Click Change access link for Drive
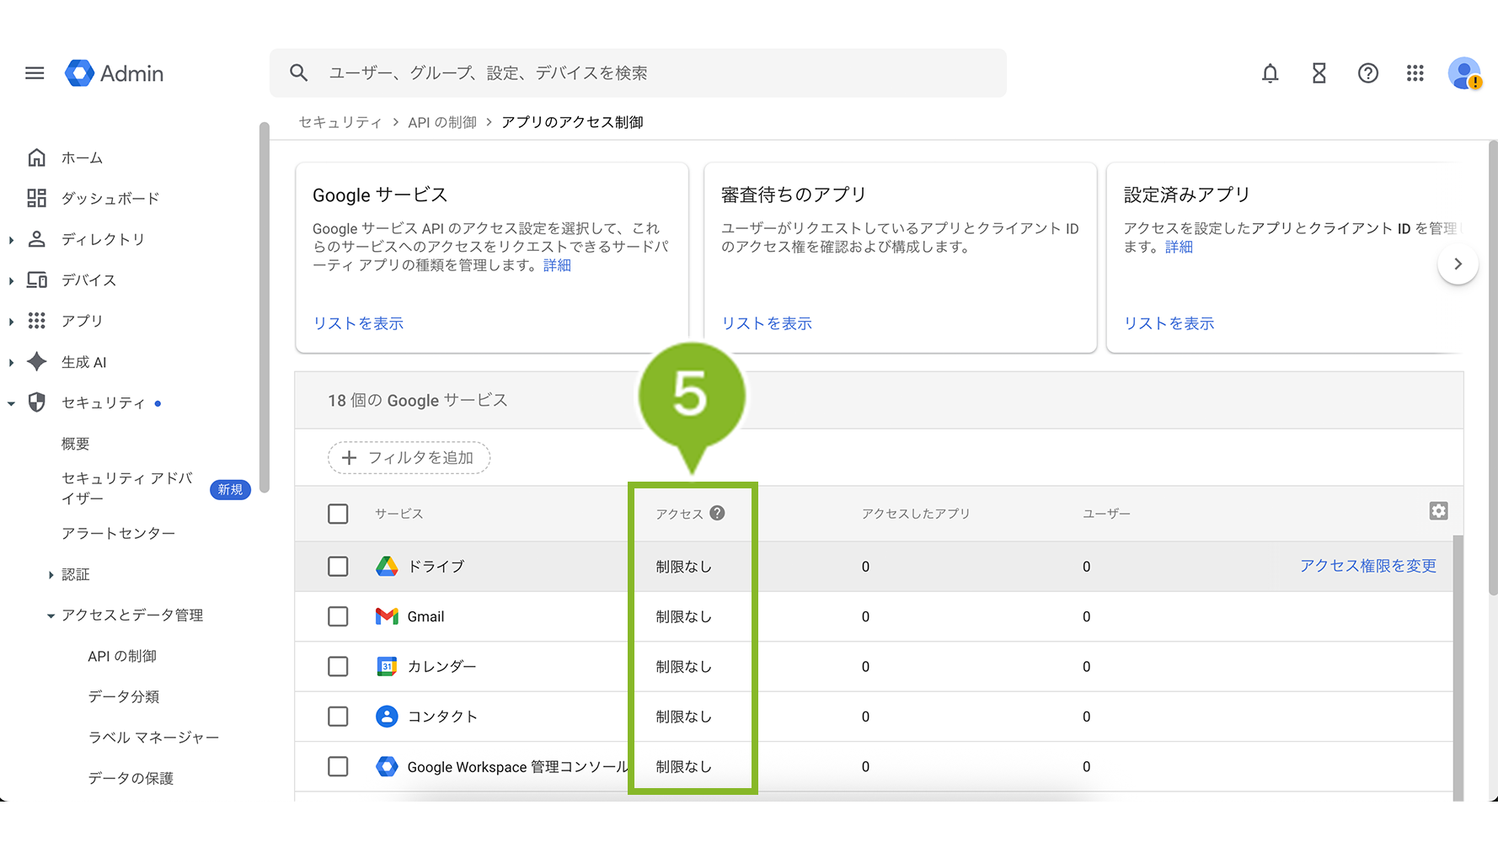Screen dimensions: 1498x842 pos(1367,566)
